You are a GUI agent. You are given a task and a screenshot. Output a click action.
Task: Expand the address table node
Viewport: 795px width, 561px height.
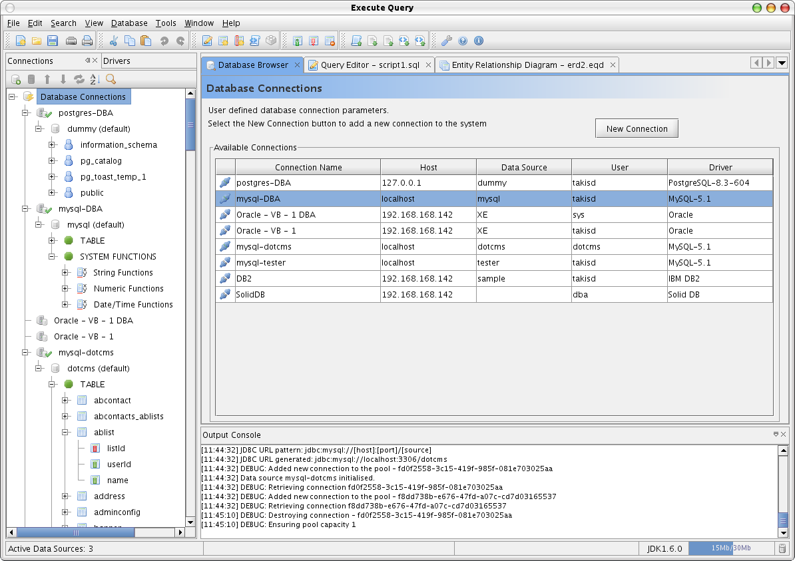coord(65,496)
